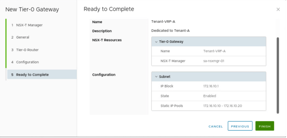Cancel the gateway creation wizard

coord(215,127)
